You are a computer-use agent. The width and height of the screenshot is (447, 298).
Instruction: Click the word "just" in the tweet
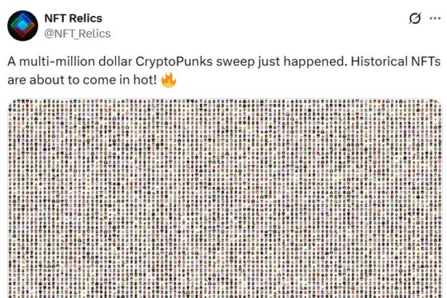tap(255, 60)
